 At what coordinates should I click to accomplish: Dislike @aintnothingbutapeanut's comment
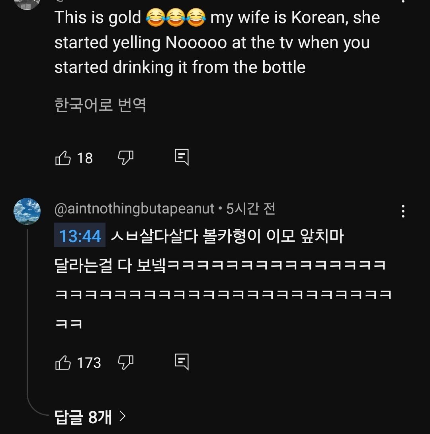(126, 362)
